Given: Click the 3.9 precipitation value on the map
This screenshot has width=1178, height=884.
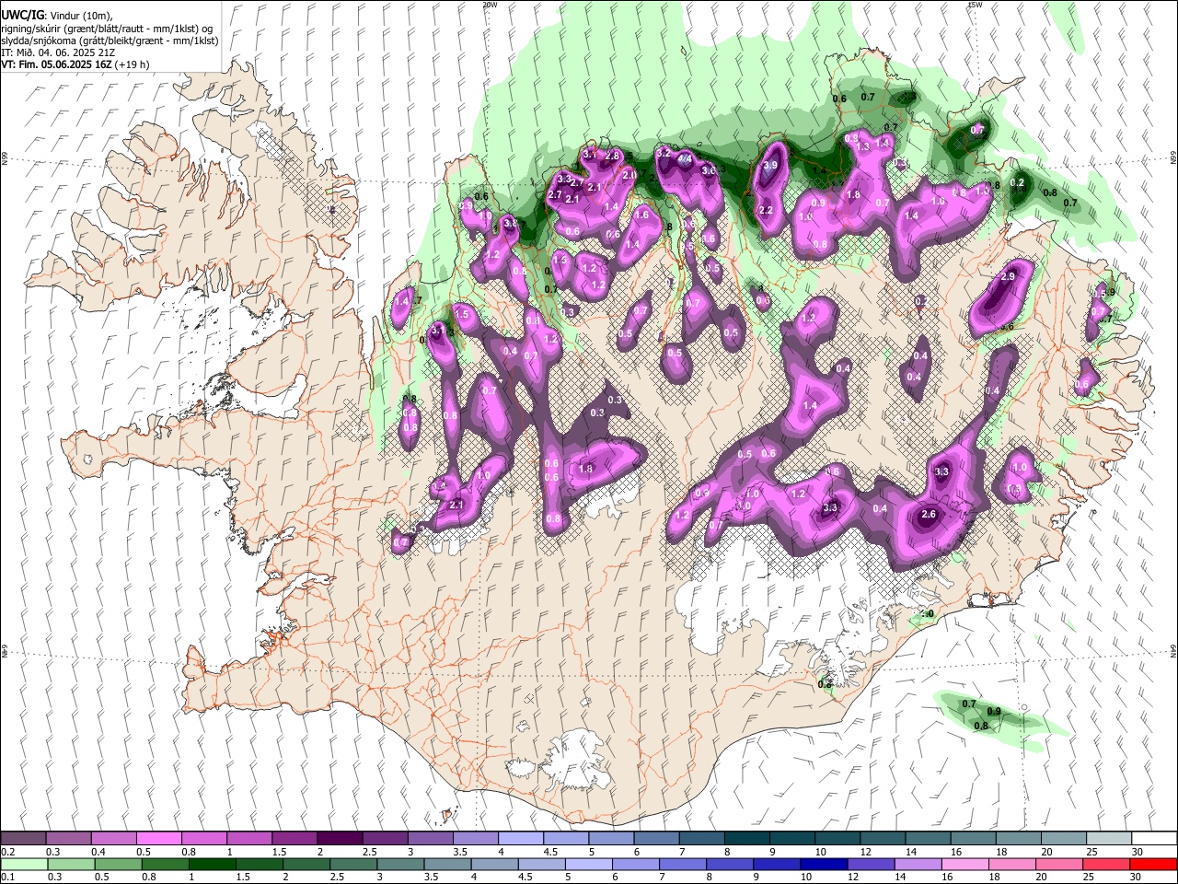Looking at the screenshot, I should pyautogui.click(x=770, y=165).
